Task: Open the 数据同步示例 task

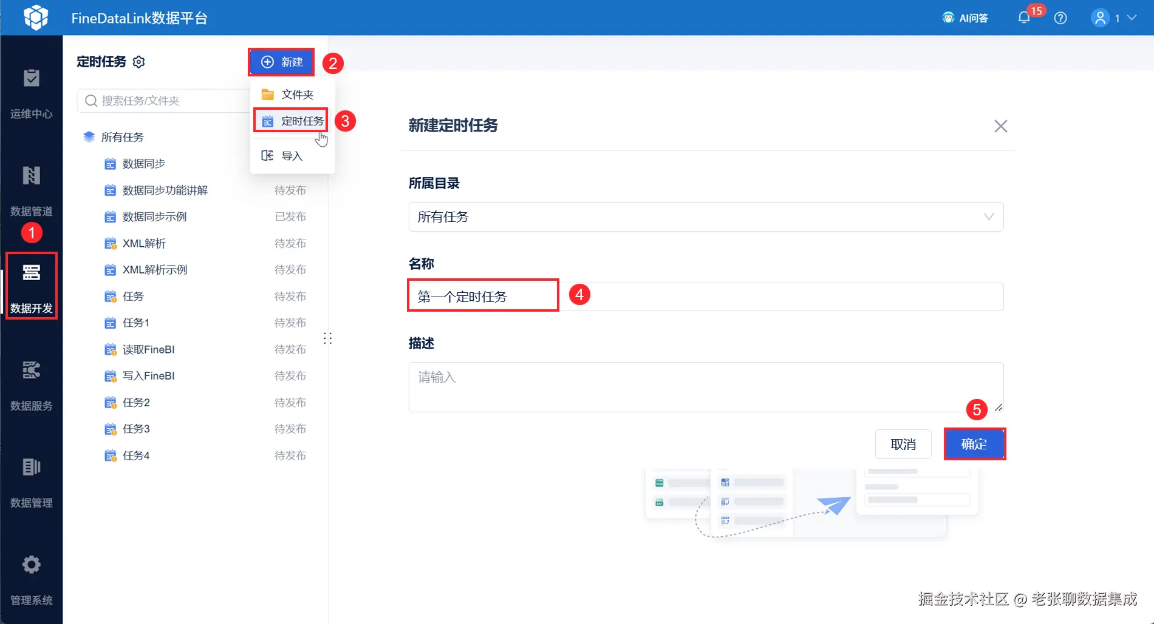Action: coord(155,216)
